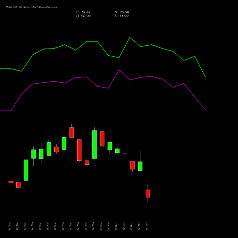238x238 pixels.
Task: Select the 13 Nov date label
Action: tap(25, 227)
